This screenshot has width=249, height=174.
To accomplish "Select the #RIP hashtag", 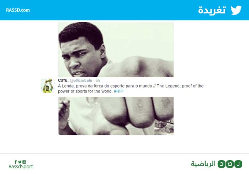I will [x=118, y=91].
